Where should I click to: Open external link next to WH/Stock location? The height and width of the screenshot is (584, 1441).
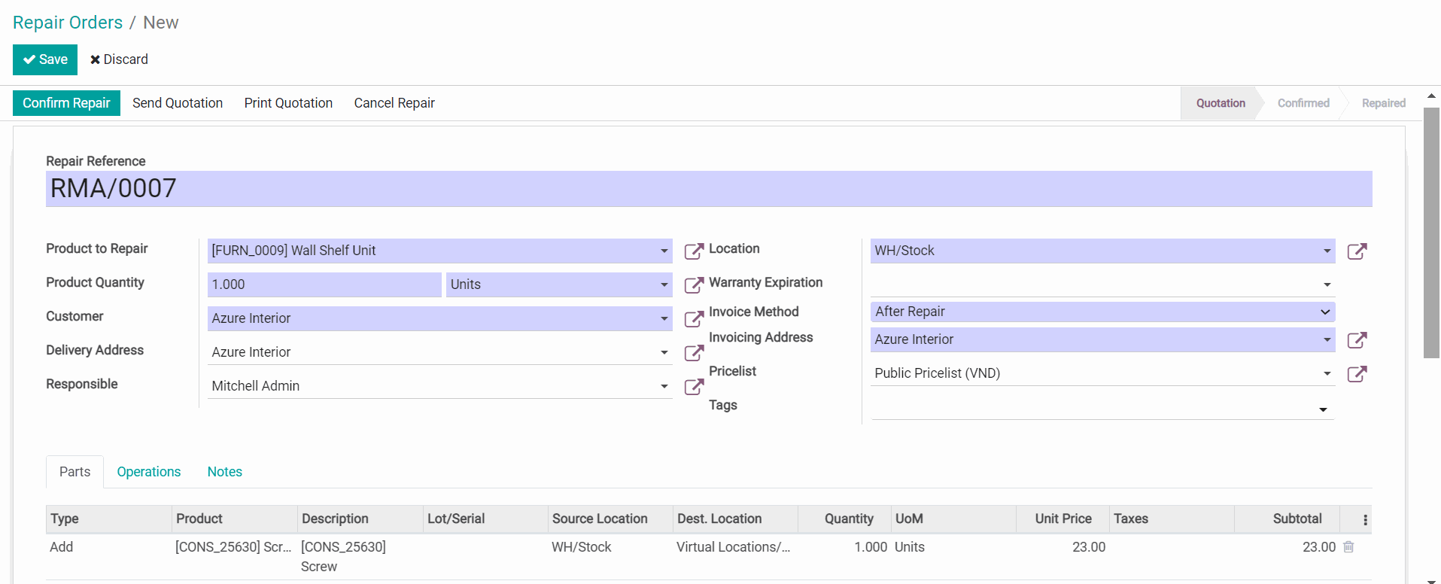click(x=1356, y=251)
